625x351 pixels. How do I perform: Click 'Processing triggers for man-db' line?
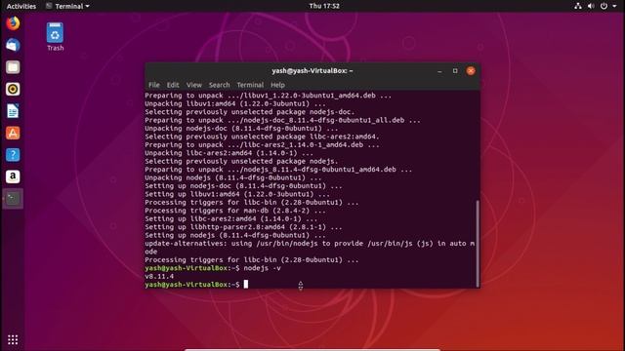click(x=235, y=211)
